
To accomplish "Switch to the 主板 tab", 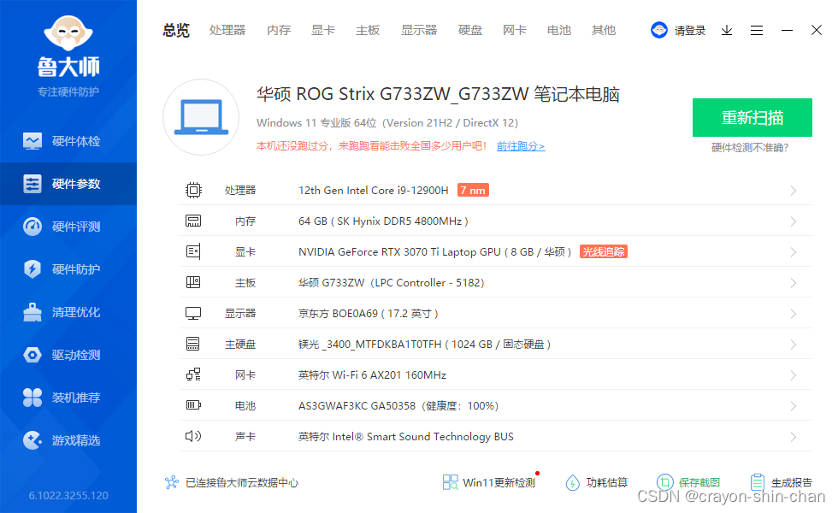I will pos(368,31).
